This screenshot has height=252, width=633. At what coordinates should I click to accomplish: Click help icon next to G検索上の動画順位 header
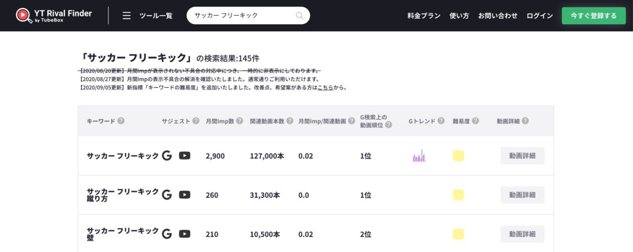coord(389,125)
